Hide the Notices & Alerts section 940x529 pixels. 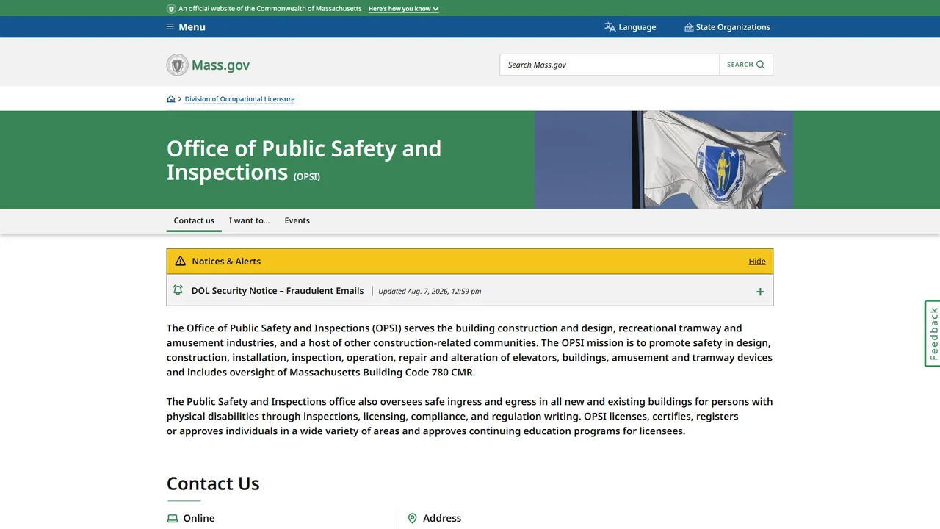coord(757,262)
